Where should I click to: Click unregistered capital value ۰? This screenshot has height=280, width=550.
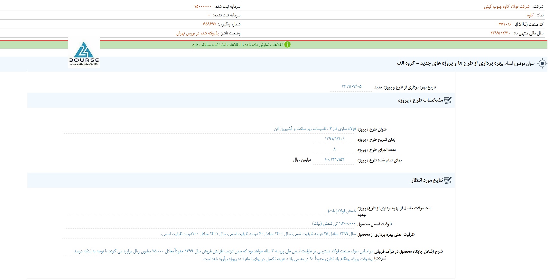coord(209,15)
